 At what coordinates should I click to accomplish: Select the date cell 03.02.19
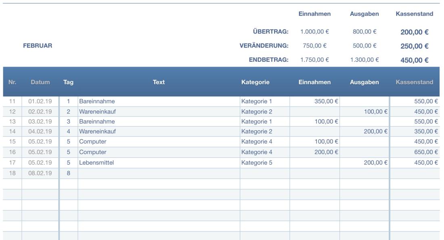pyautogui.click(x=40, y=121)
